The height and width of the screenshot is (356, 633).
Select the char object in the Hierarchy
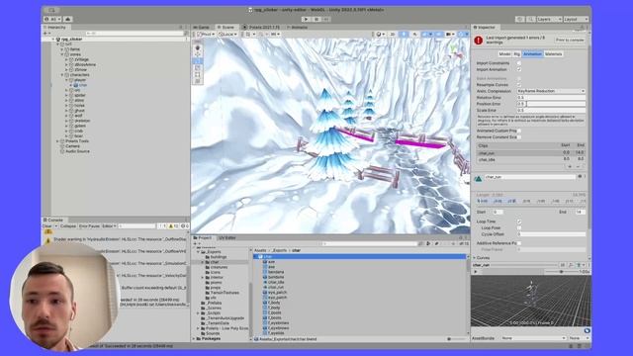tap(83, 85)
